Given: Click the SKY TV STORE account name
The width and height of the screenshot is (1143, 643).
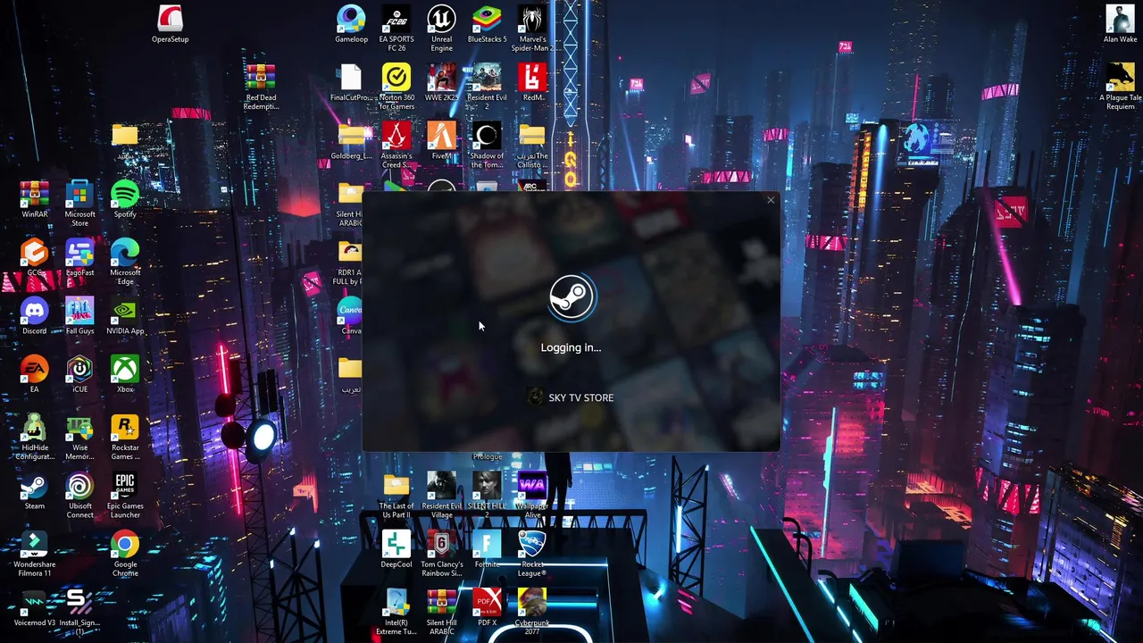Looking at the screenshot, I should click(580, 397).
